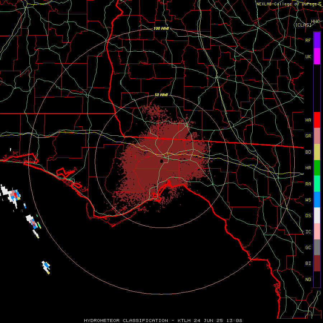Click the HA red legend swatch
Image resolution: width=323 pixels, height=323 pixels.
317,120
